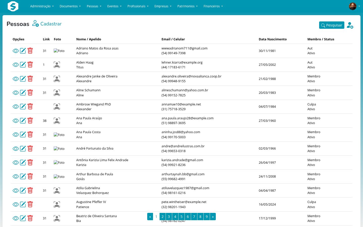
Task: Delete Aline Schumann record
Action: (x=30, y=93)
